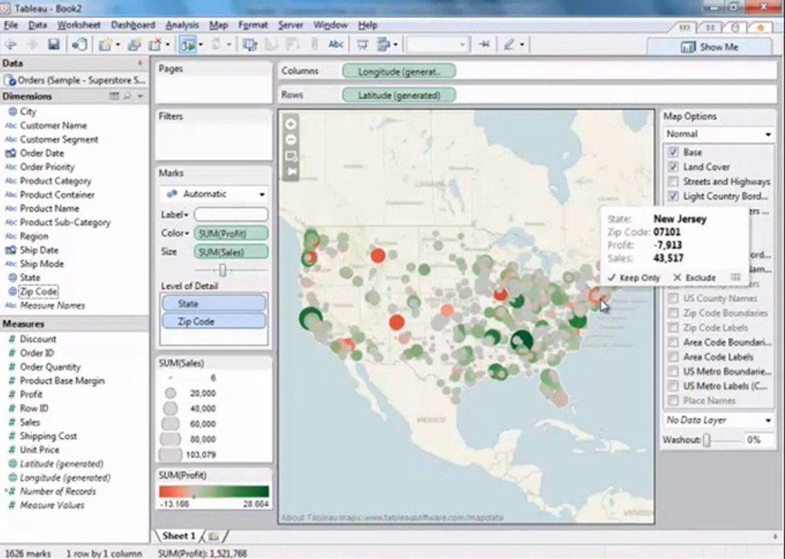Open the Worksheet menu

[78, 25]
